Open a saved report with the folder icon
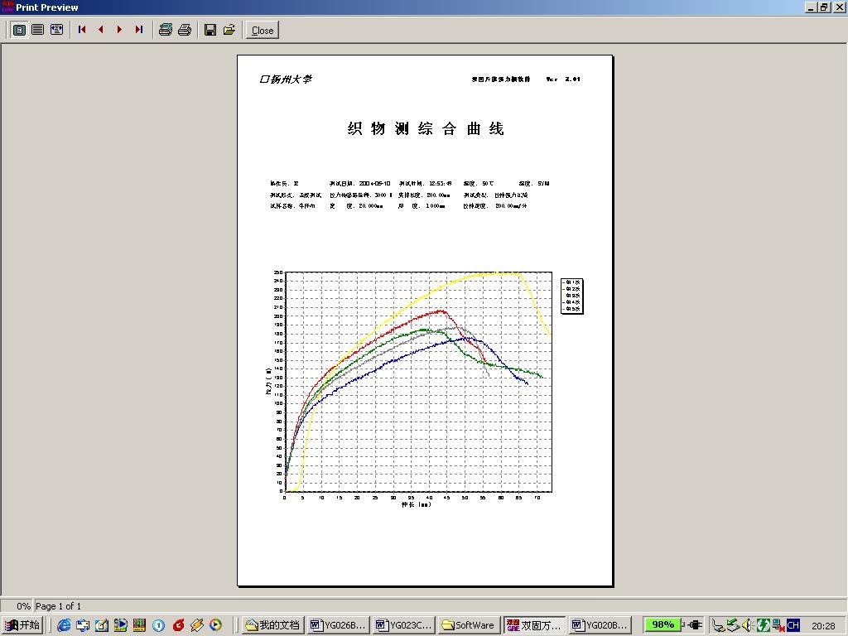This screenshot has width=848, height=636. tap(229, 30)
